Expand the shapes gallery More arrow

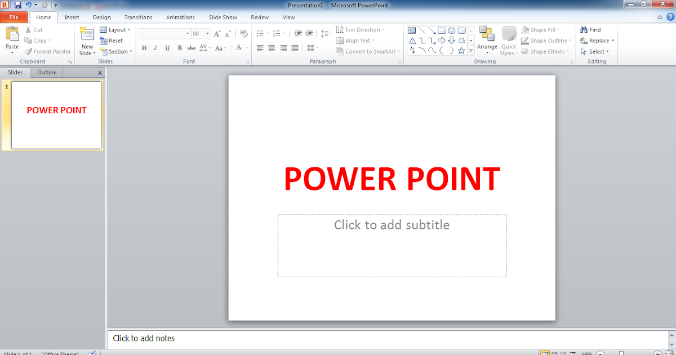coord(471,51)
